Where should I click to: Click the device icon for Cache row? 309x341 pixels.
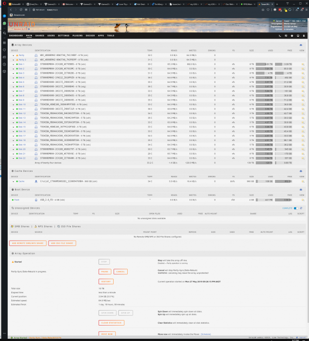coord(36,181)
